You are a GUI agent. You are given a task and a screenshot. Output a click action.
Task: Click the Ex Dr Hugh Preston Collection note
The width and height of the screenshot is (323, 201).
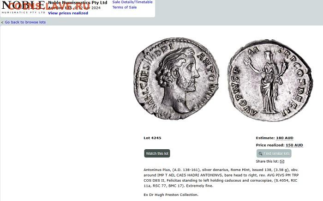(171, 195)
